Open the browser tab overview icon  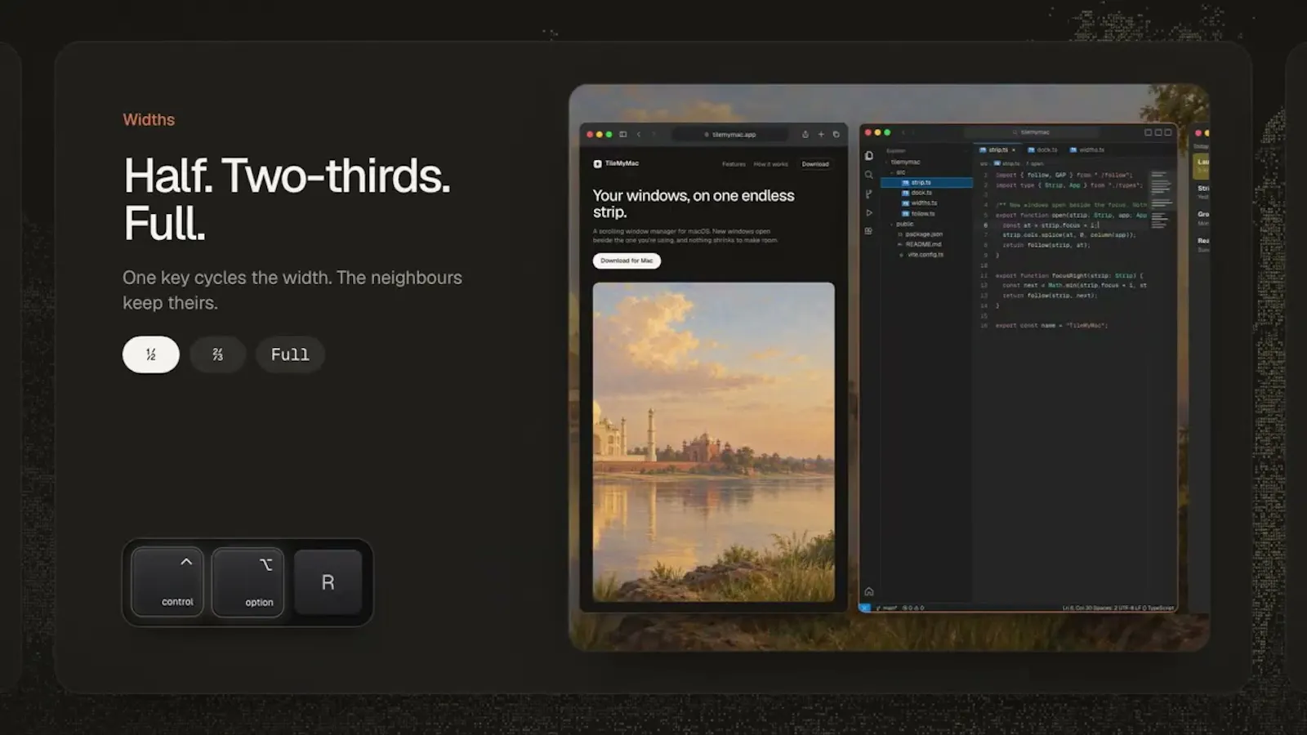pyautogui.click(x=836, y=134)
